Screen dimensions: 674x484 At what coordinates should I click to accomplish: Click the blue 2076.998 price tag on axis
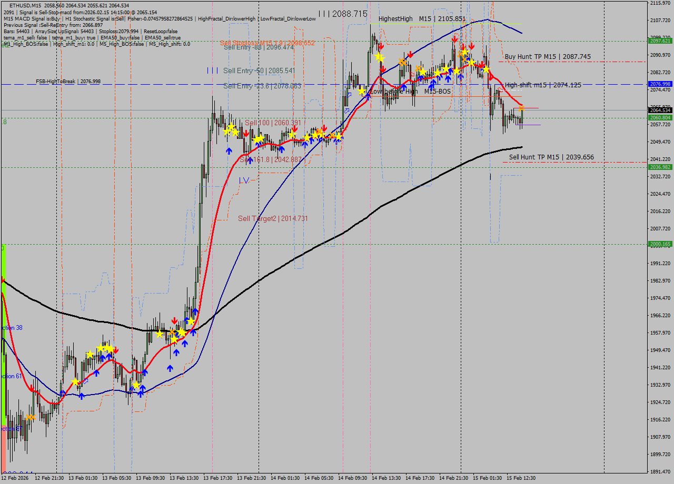click(660, 84)
